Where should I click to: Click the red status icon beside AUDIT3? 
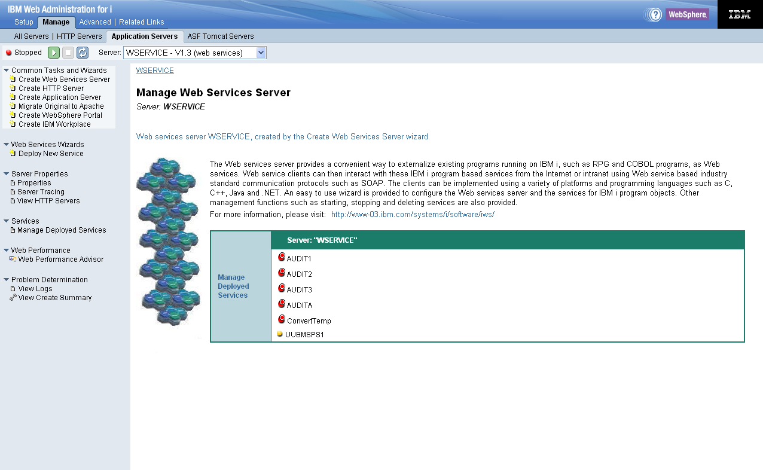point(282,288)
